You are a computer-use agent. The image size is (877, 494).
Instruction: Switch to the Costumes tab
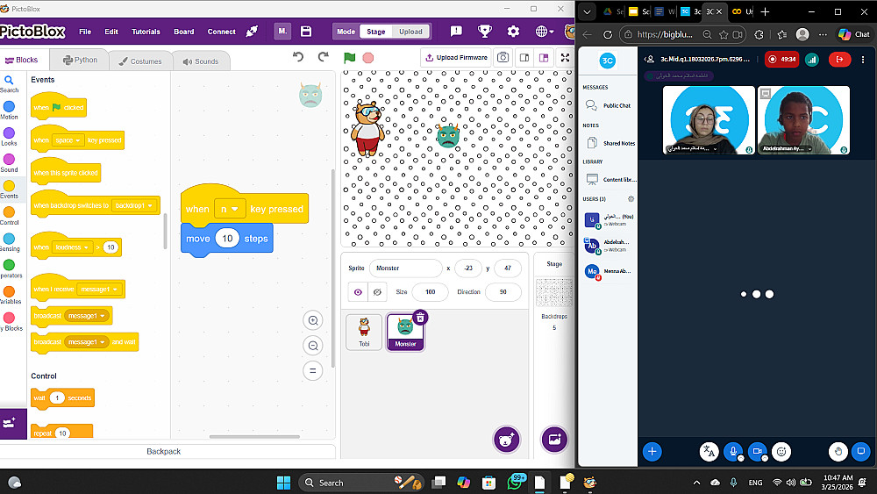click(x=139, y=61)
